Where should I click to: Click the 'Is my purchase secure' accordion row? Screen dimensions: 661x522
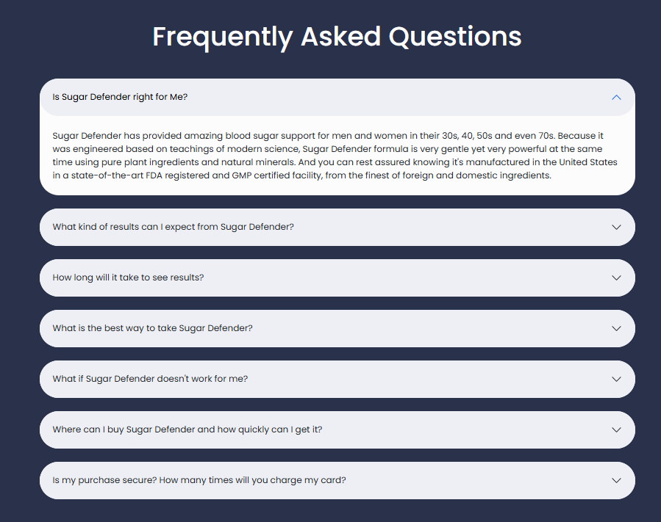click(x=441, y=480)
